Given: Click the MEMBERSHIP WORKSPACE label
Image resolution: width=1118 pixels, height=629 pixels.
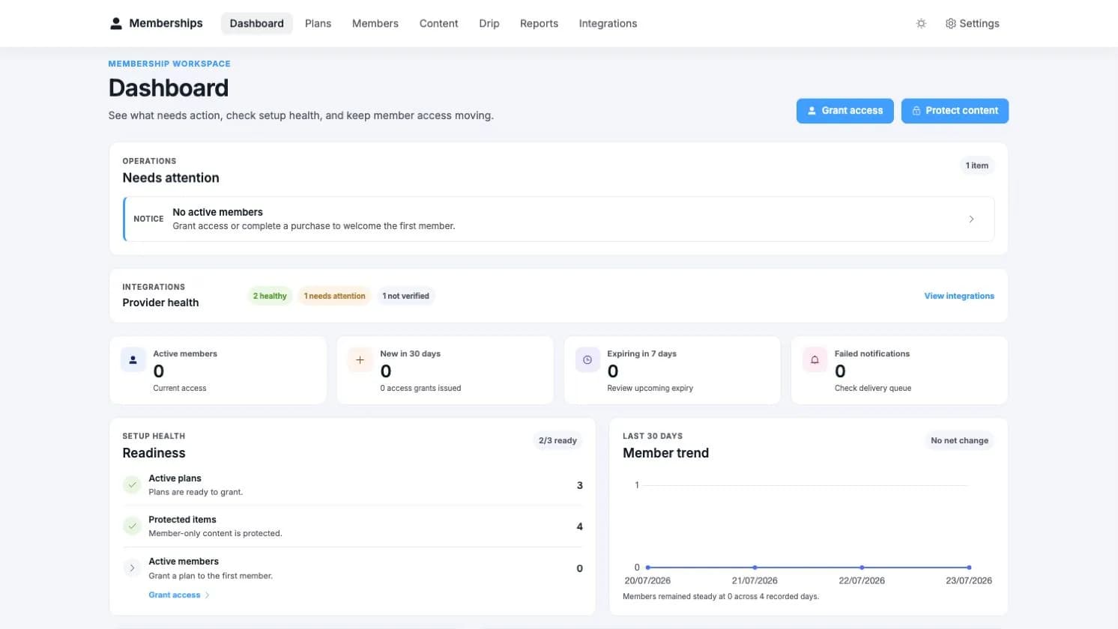Looking at the screenshot, I should 169,64.
